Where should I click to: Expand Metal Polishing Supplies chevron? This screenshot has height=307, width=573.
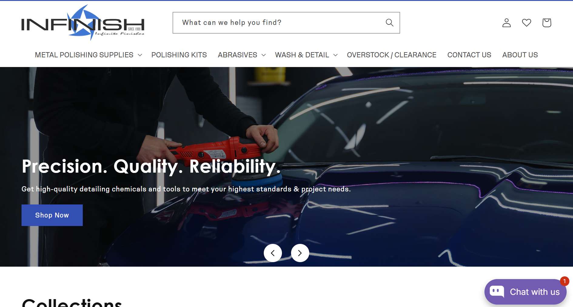(x=140, y=55)
